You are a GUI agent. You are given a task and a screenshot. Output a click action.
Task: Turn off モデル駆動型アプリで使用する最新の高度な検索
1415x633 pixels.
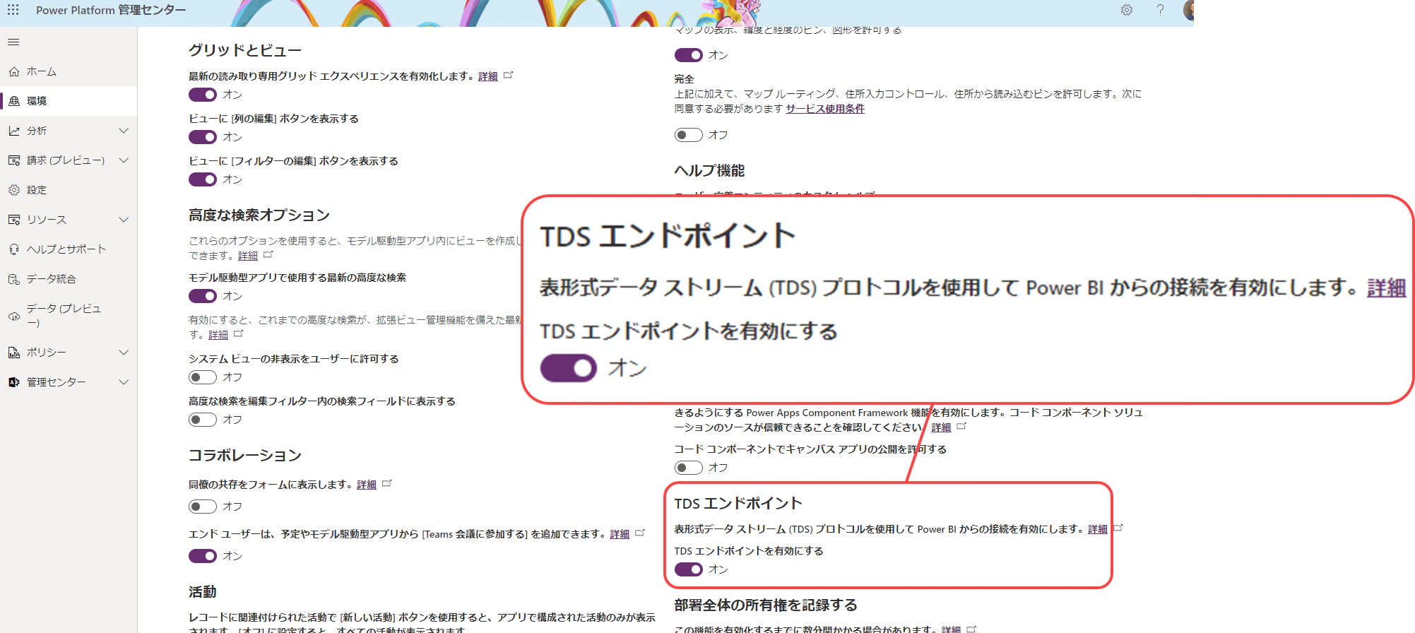[203, 296]
